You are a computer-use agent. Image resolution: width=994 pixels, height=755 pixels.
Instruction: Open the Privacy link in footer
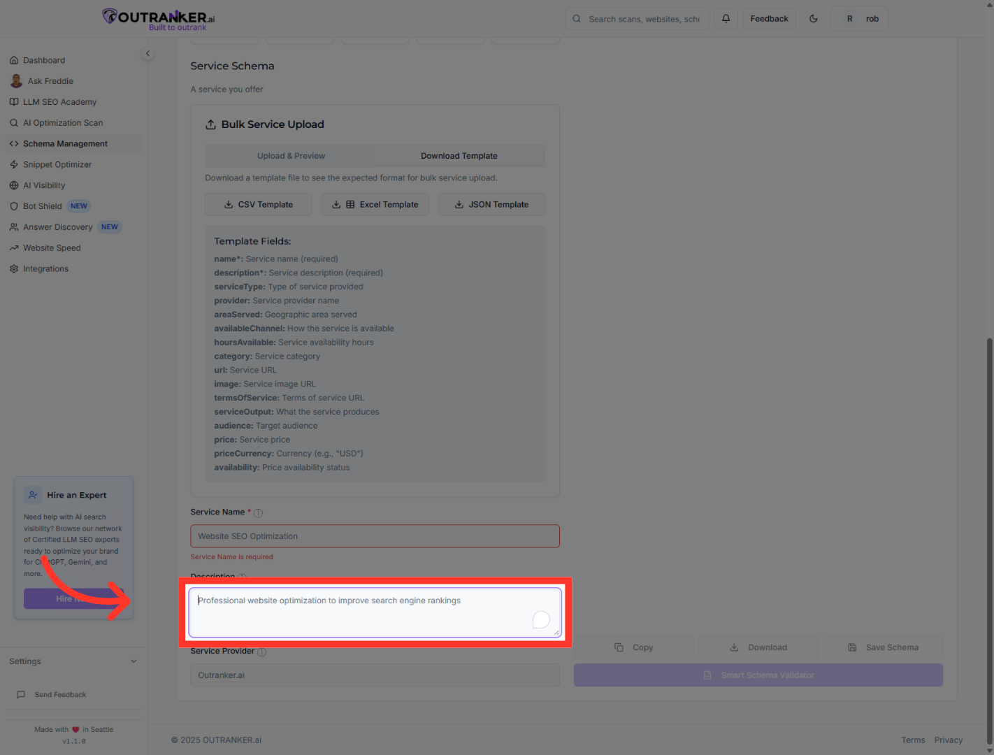tap(949, 740)
